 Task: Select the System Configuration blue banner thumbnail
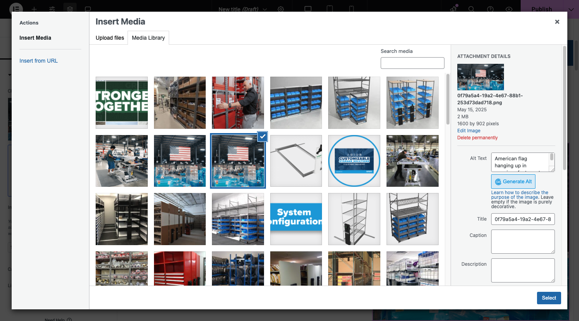[x=296, y=219]
